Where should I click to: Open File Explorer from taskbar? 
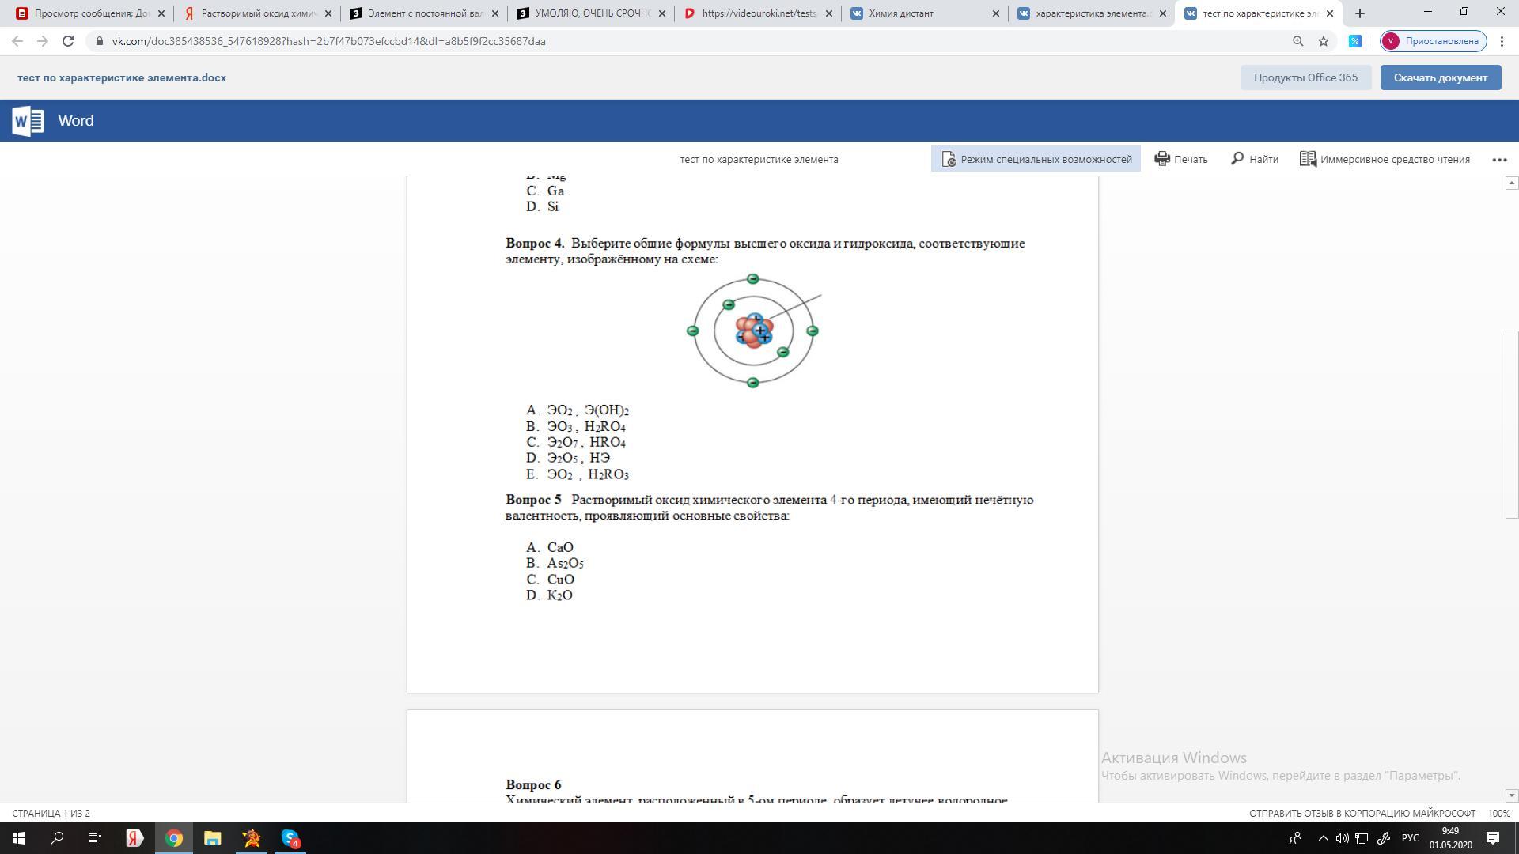pyautogui.click(x=212, y=838)
